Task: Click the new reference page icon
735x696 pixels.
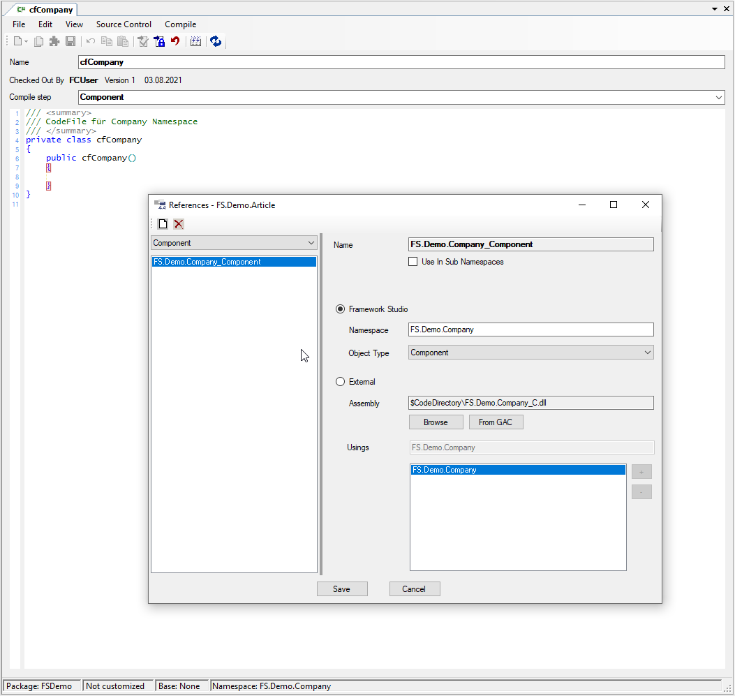Action: (x=163, y=224)
